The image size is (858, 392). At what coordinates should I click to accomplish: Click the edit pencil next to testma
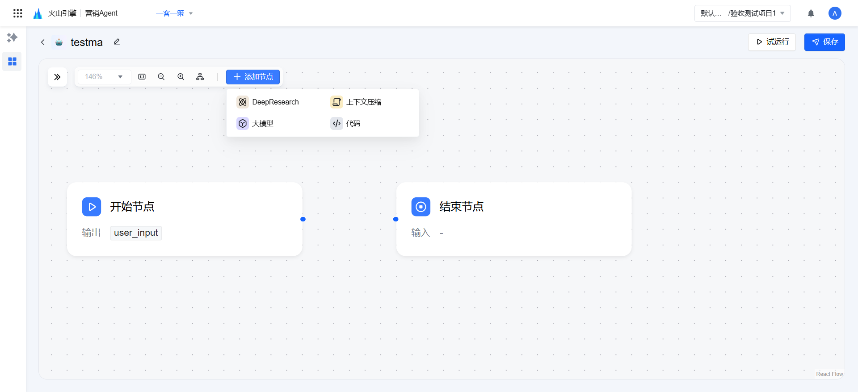[x=117, y=42]
